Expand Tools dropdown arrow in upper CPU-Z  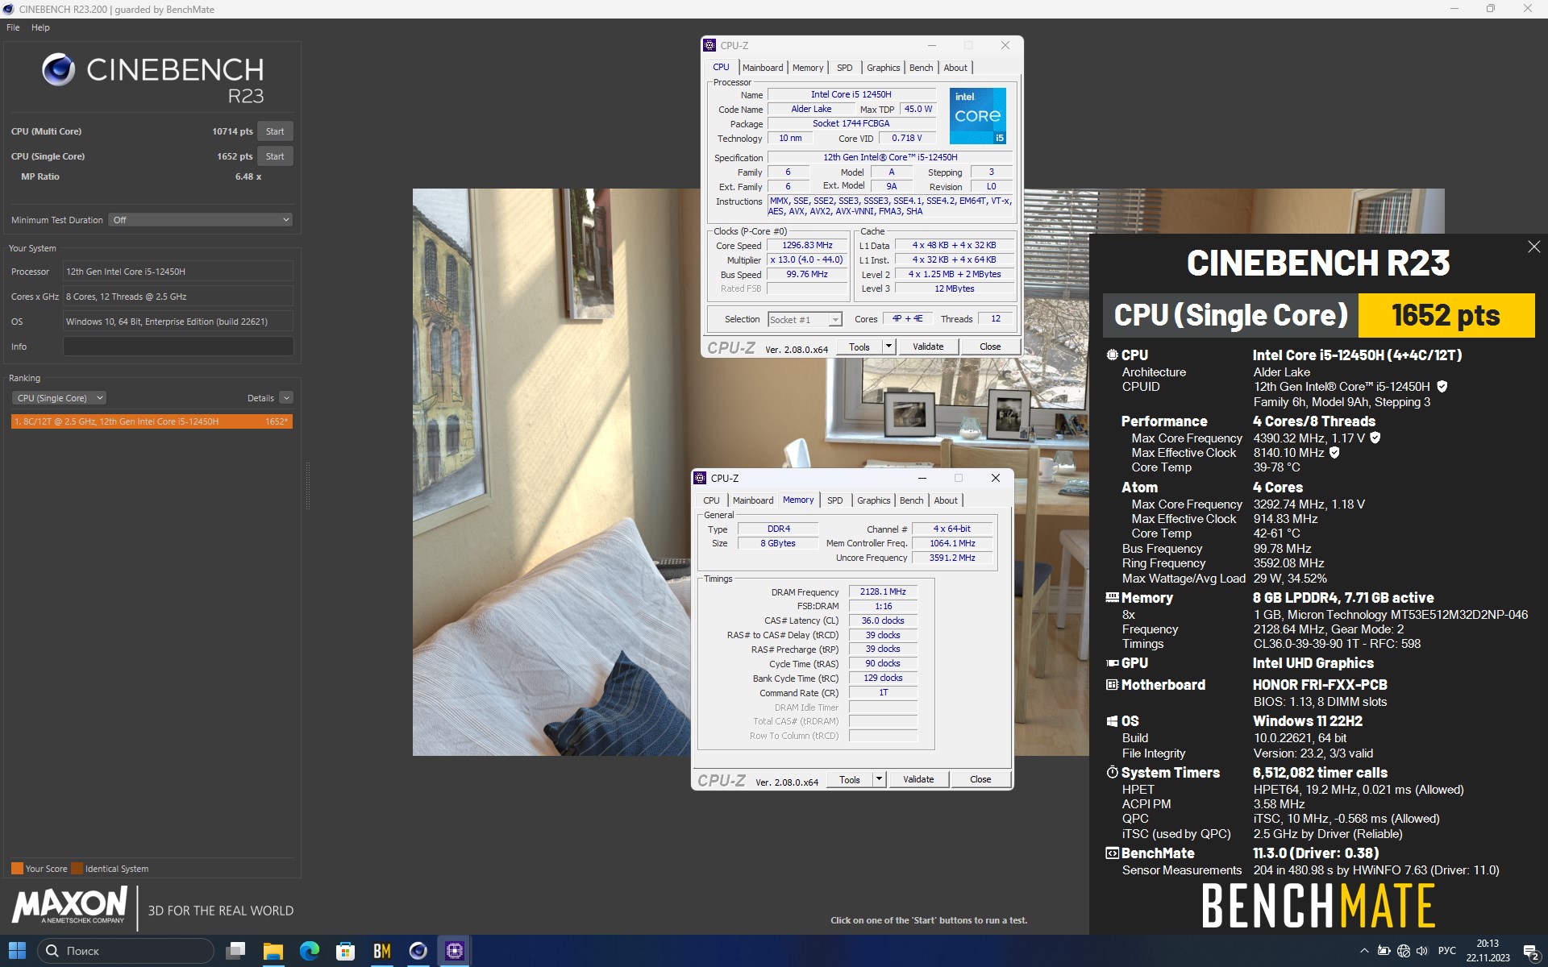tap(888, 347)
